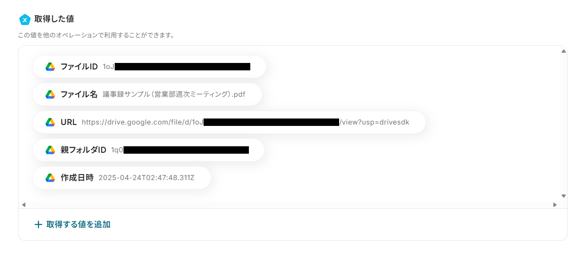Image resolution: width=588 pixels, height=262 pixels.
Task: Click the plus icon for 取得する値を追加
Action: click(x=38, y=225)
